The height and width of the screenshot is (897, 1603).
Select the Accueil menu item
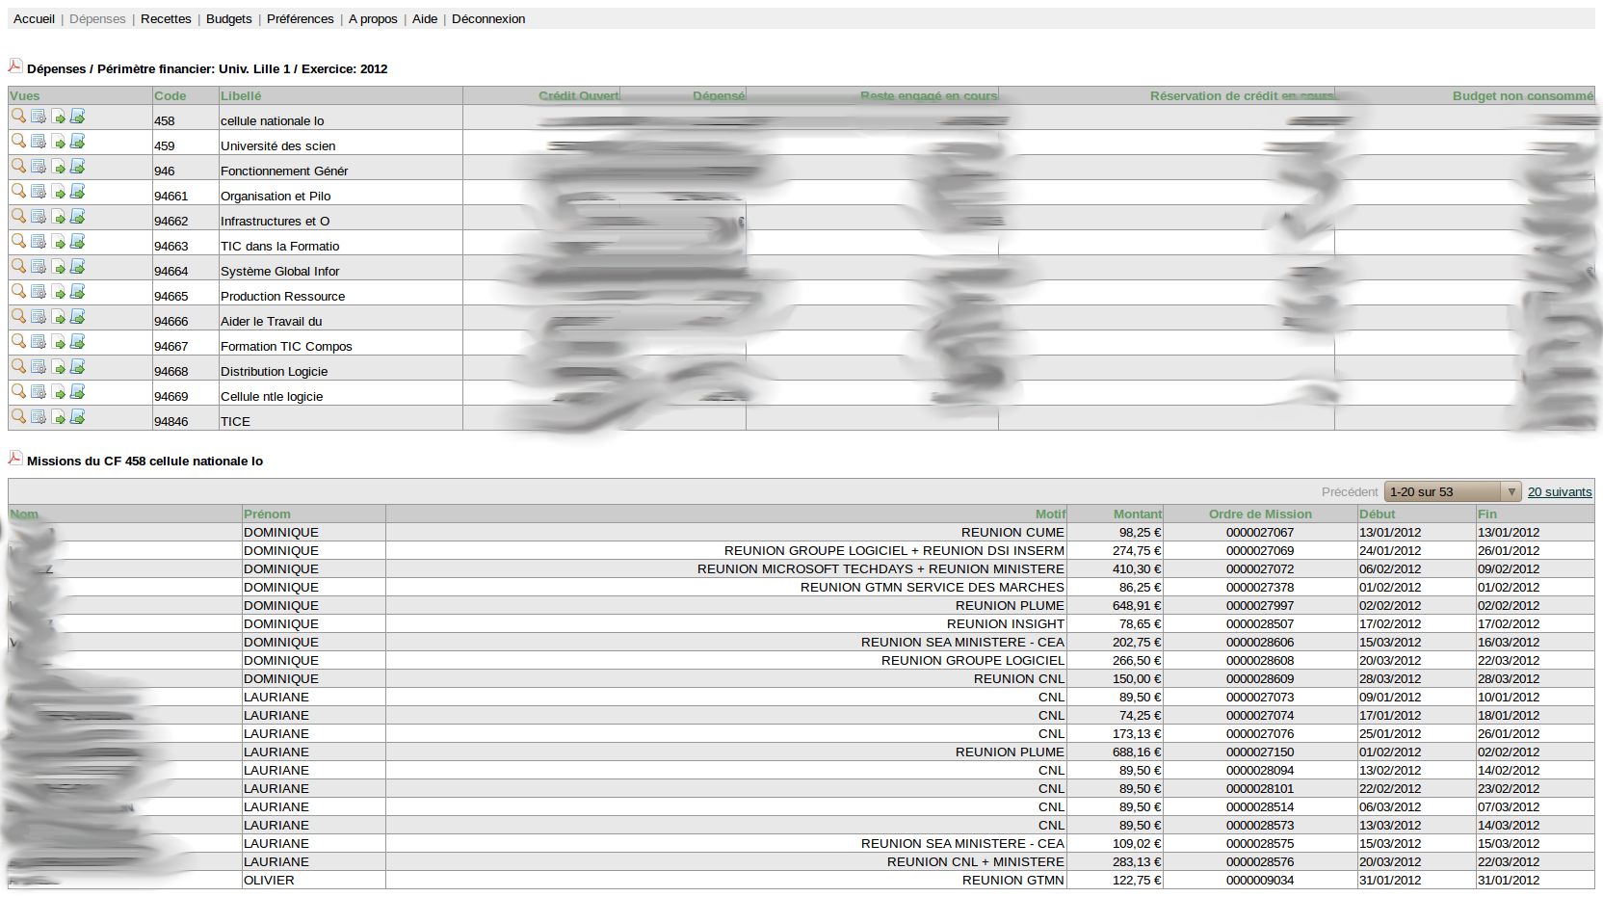[34, 19]
